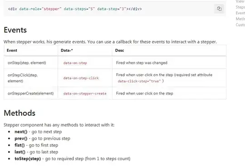
Task: Open the View link in sidebar
Action: pos(240,1)
